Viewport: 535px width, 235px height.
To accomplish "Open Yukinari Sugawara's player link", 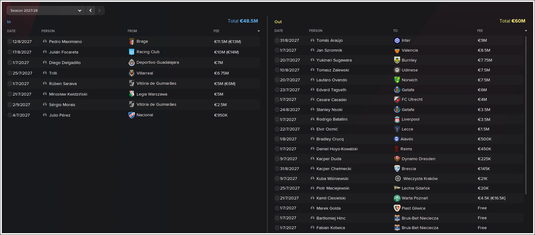I will pos(334,60).
